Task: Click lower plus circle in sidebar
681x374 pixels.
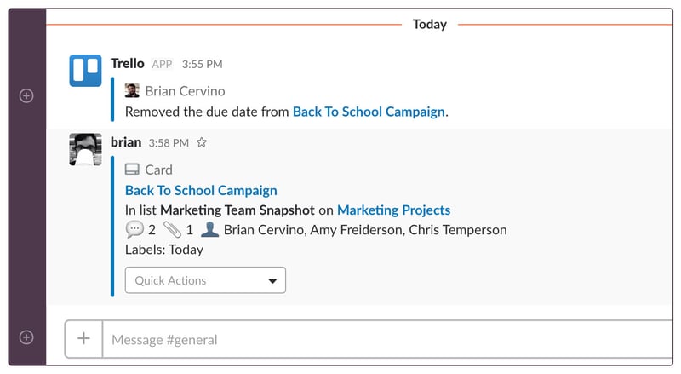Action: (26, 337)
